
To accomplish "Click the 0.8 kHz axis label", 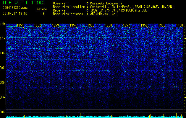I will pyautogui.click(x=3, y=83).
